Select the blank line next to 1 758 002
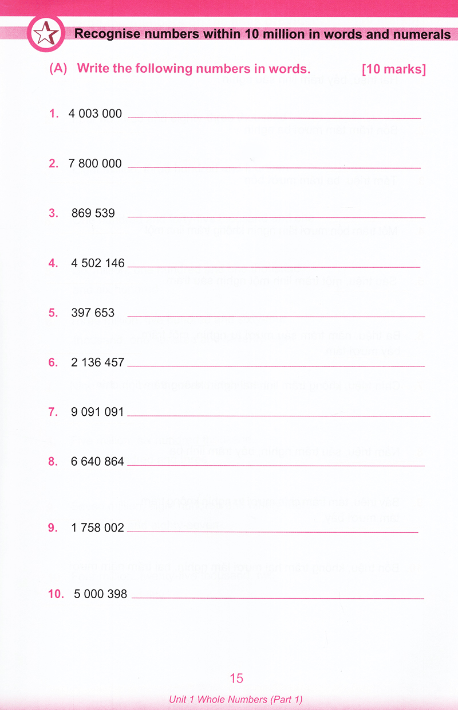The width and height of the screenshot is (458, 710). coord(273,532)
